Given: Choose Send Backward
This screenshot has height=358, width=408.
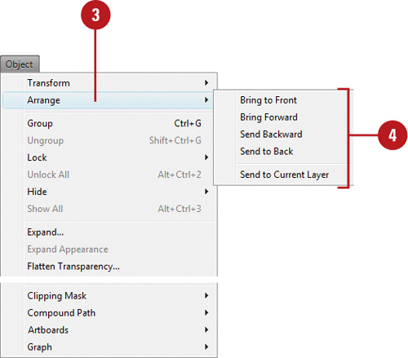Looking at the screenshot, I should pyautogui.click(x=271, y=135).
